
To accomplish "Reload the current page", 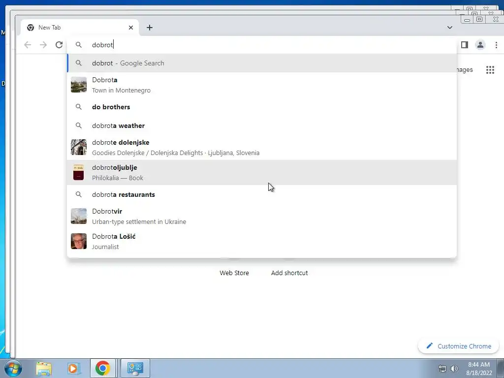I will (59, 45).
